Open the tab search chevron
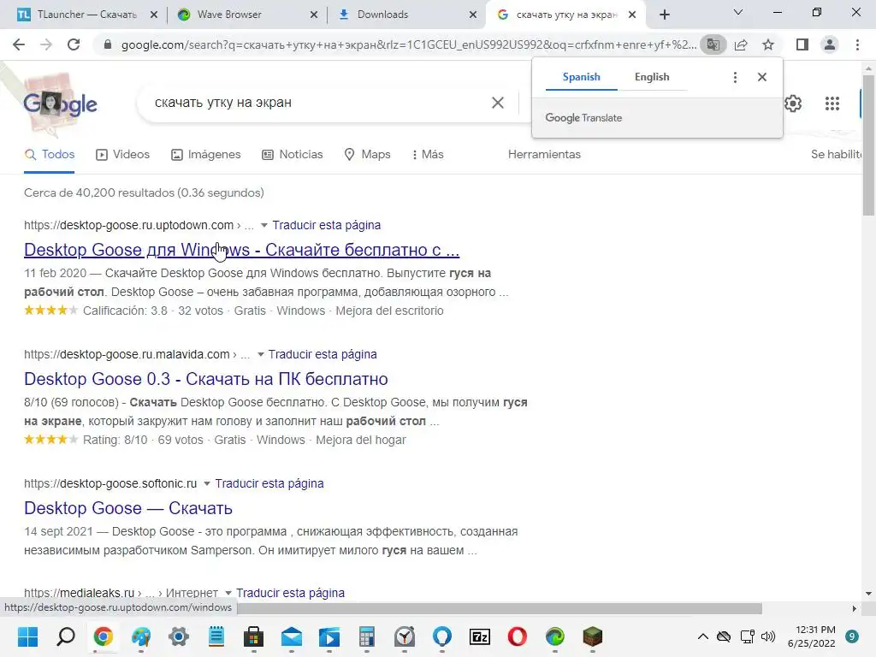The height and width of the screenshot is (657, 876). pyautogui.click(x=738, y=12)
